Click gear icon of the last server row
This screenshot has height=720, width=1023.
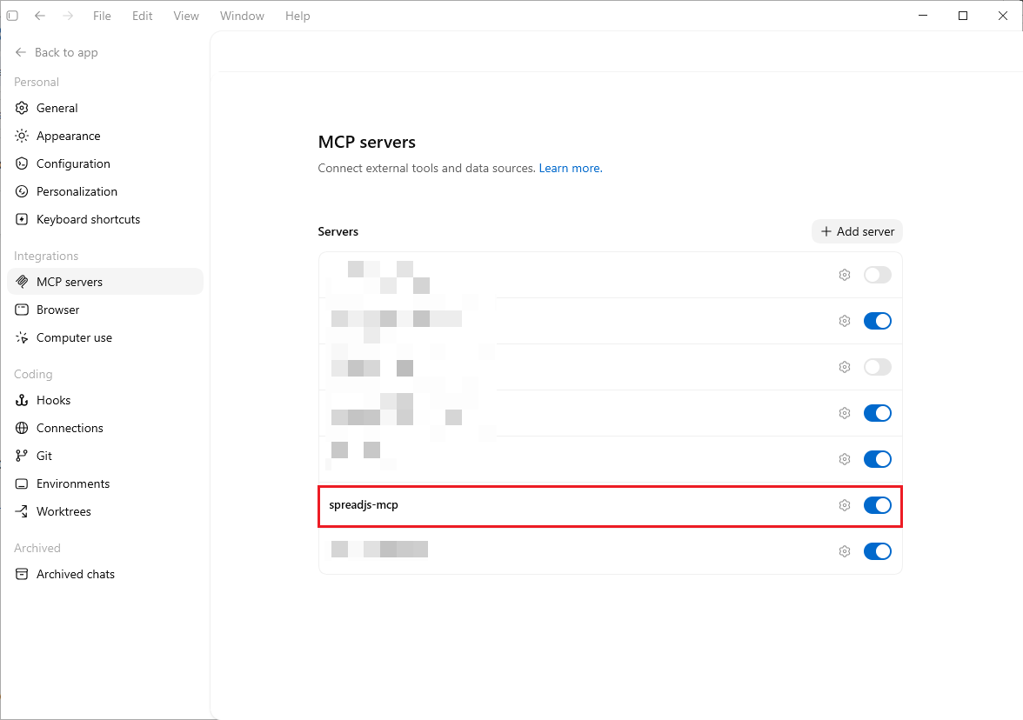(x=844, y=551)
